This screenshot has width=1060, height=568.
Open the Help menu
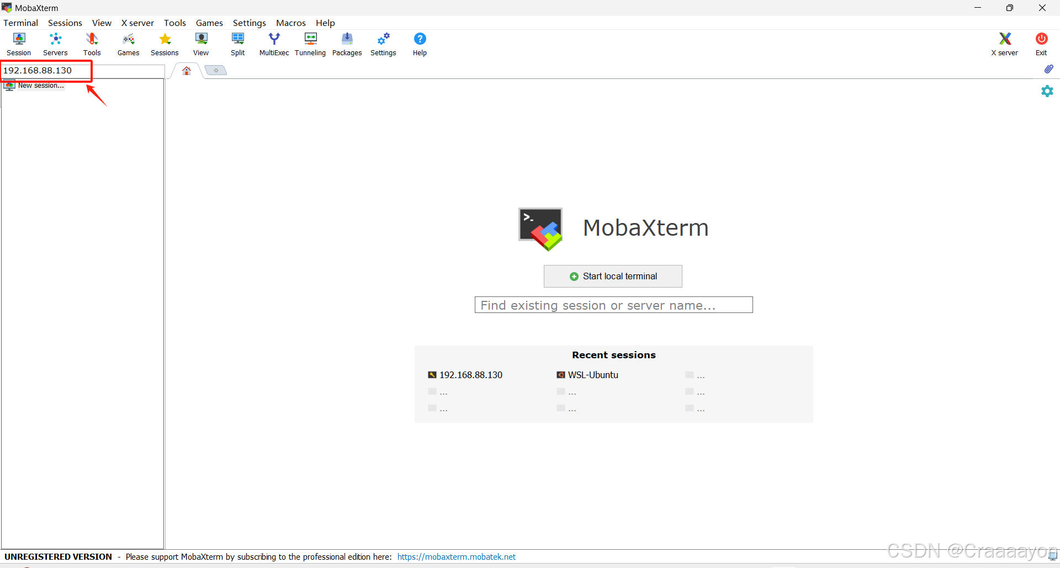click(x=325, y=23)
